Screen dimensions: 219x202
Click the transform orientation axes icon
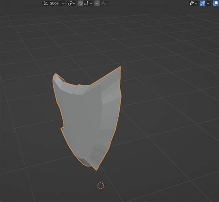(45, 3)
